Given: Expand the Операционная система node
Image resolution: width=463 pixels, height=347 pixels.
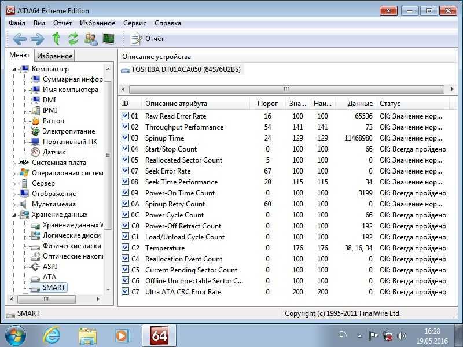Looking at the screenshot, I should pos(14,173).
